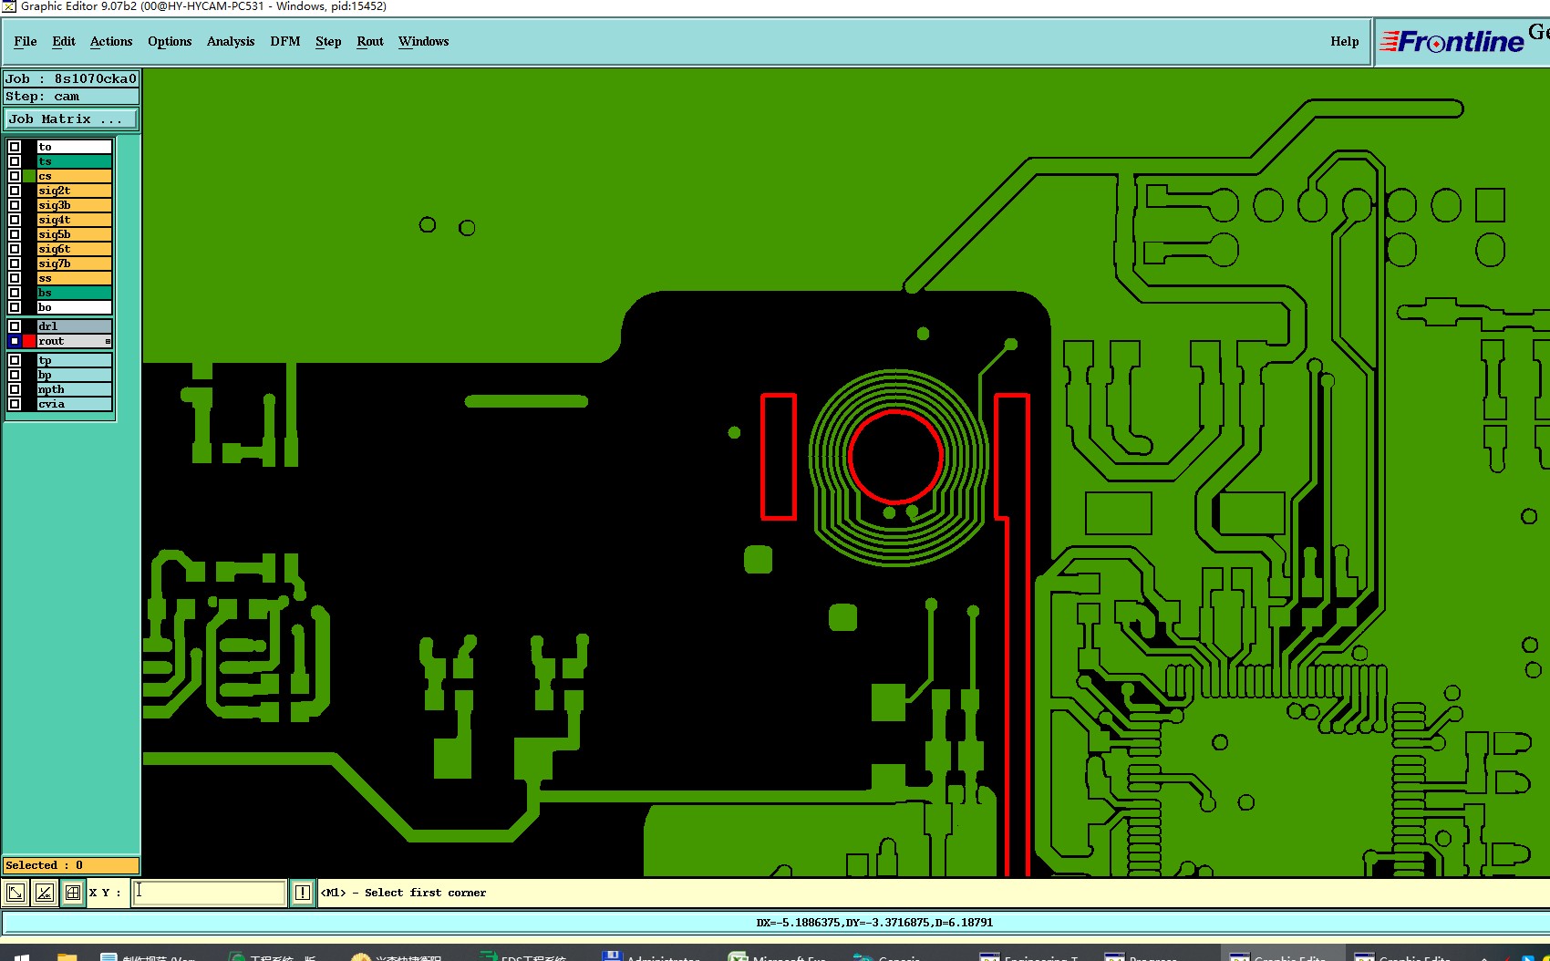Open the Step menu

(328, 41)
